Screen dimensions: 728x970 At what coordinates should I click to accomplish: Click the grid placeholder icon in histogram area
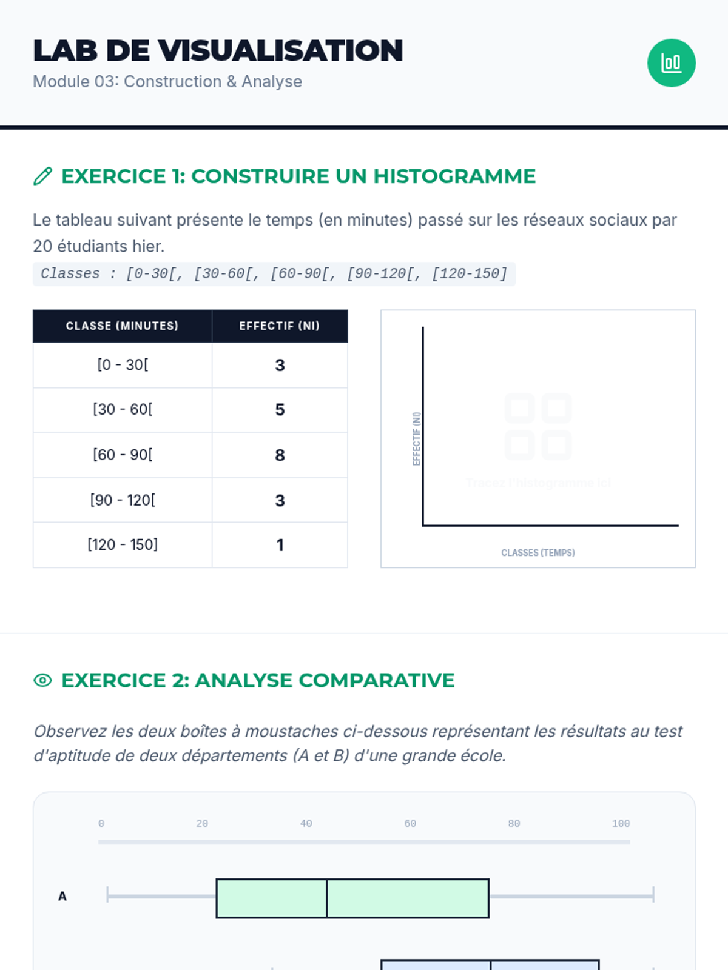[538, 426]
